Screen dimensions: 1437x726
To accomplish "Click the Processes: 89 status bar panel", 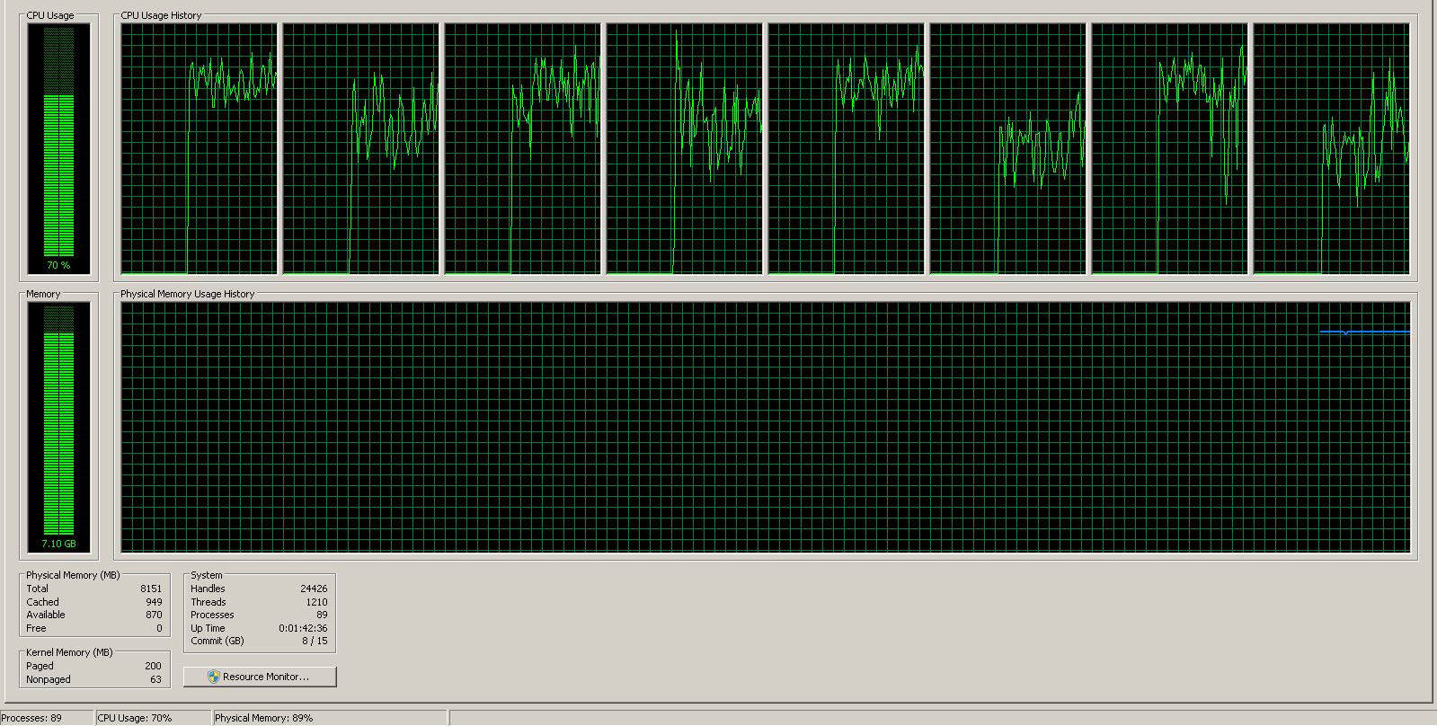I will click(46, 718).
